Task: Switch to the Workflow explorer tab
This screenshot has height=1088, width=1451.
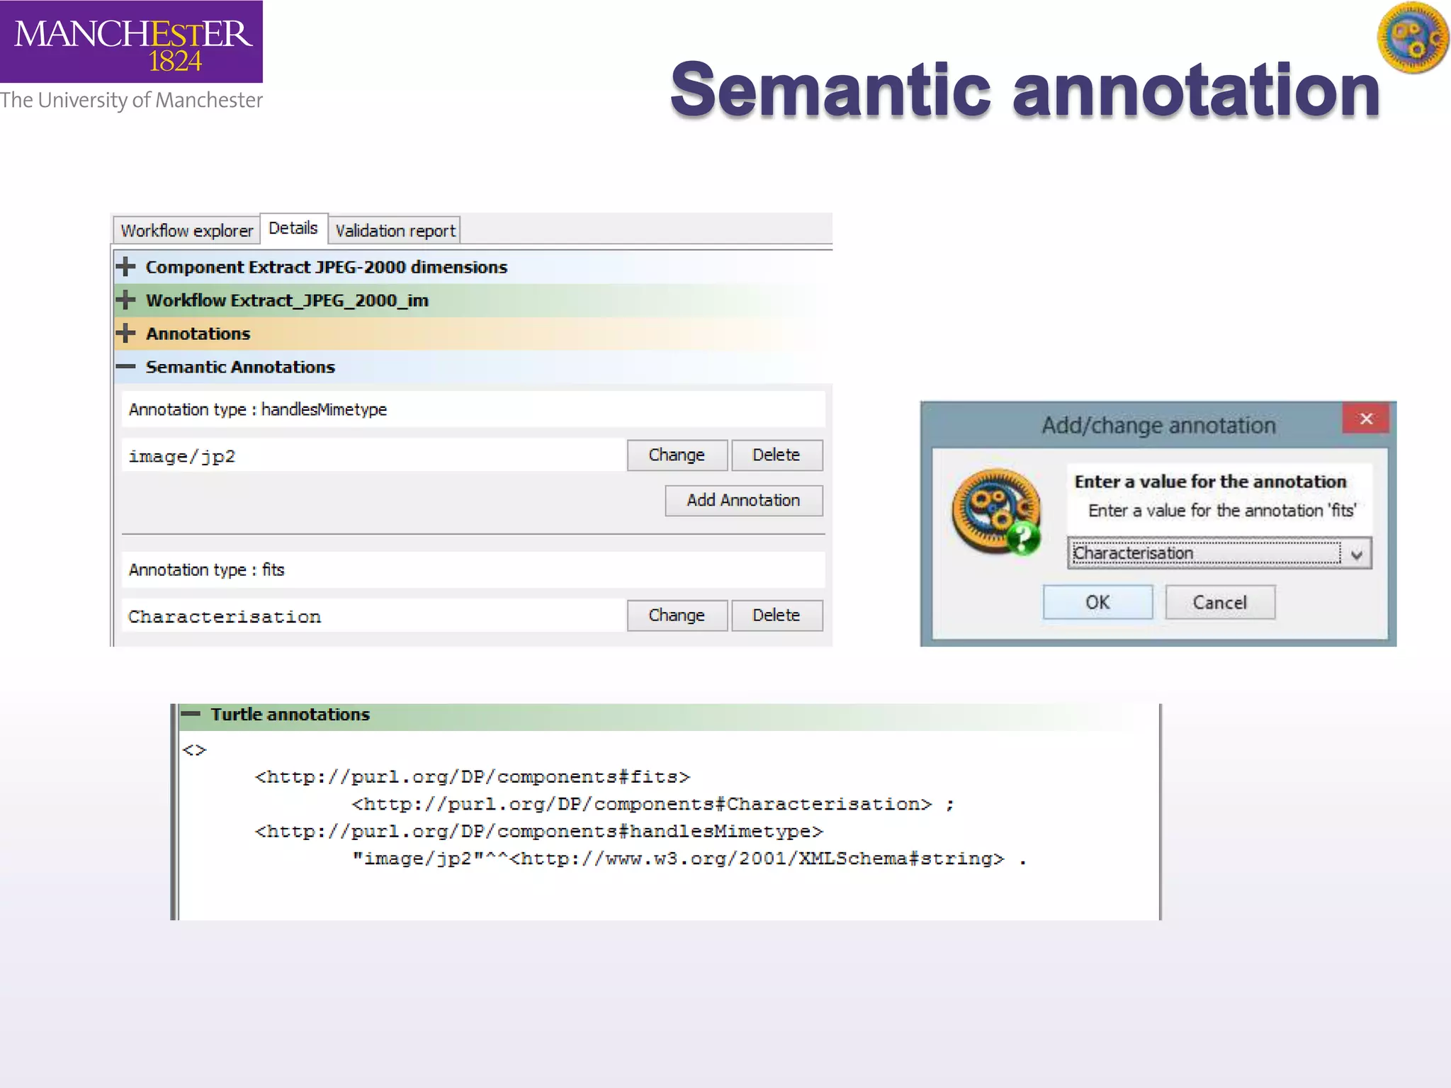Action: [x=186, y=231]
